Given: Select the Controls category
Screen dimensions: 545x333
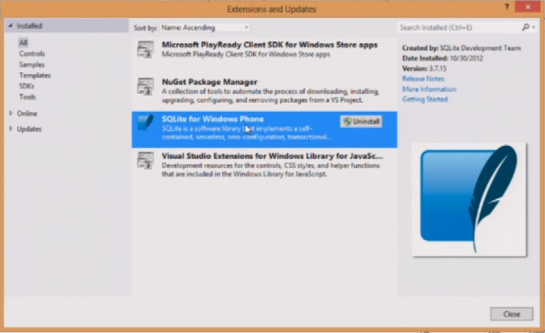Looking at the screenshot, I should (x=32, y=54).
